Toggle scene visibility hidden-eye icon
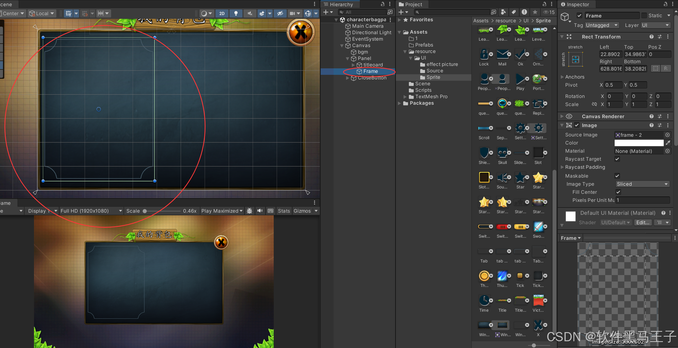This screenshot has height=348, width=678. (x=280, y=13)
